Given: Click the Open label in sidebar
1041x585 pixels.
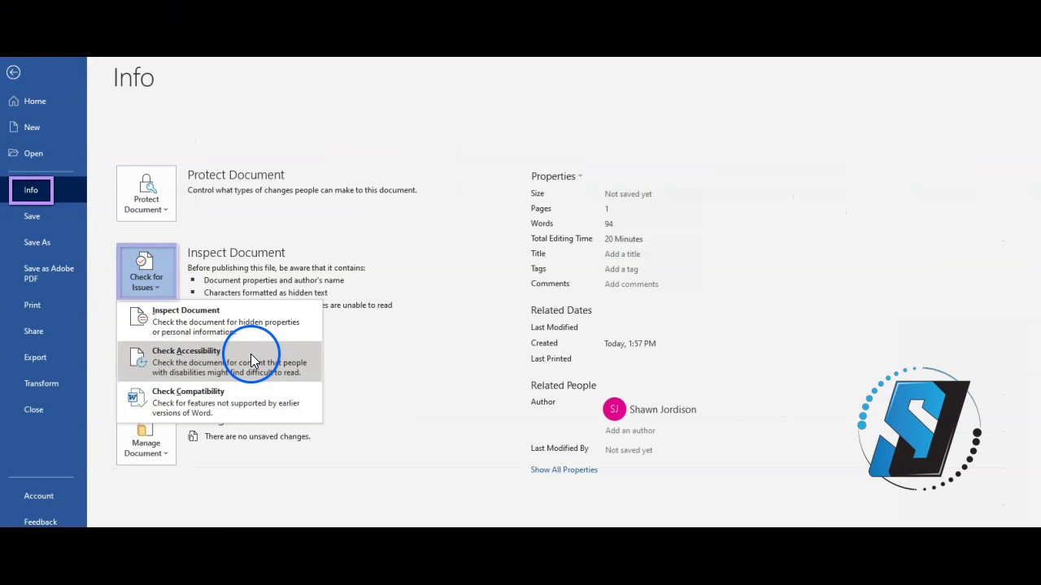Looking at the screenshot, I should point(33,154).
